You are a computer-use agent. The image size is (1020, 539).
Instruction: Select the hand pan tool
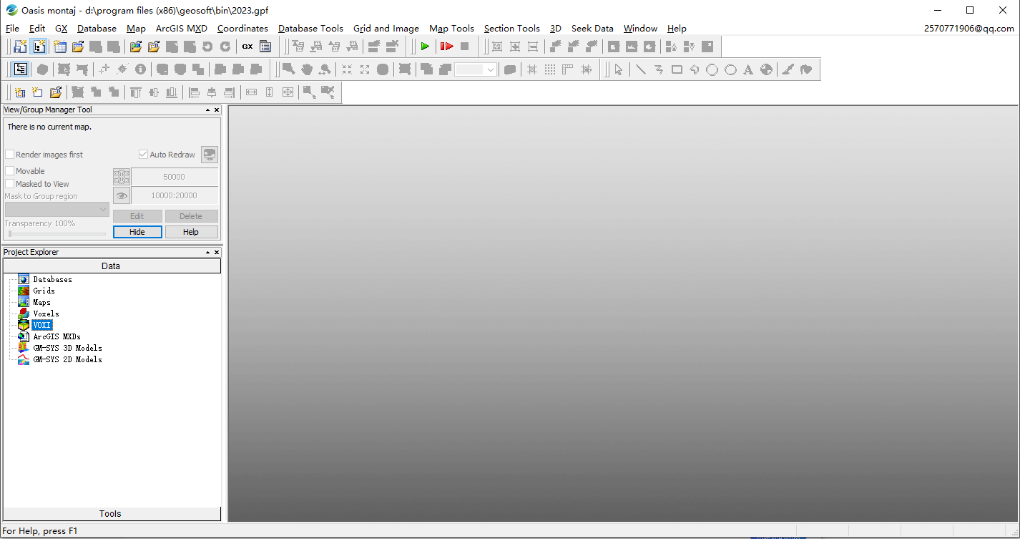coord(307,69)
